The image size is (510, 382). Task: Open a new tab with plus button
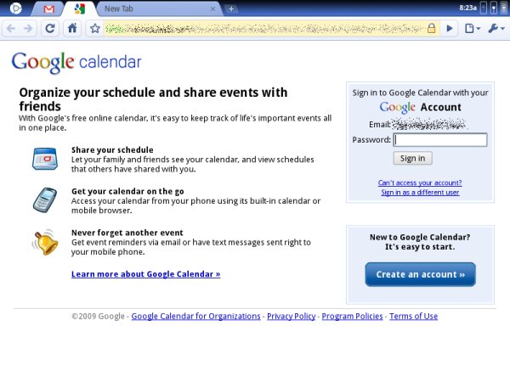[x=231, y=9]
